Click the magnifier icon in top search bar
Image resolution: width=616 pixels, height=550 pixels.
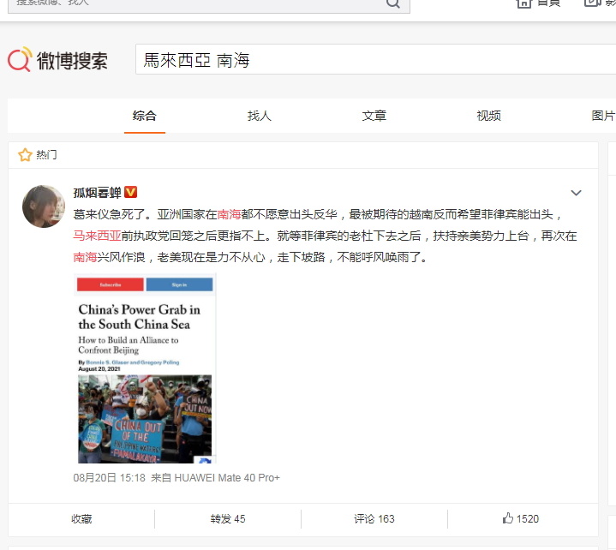coord(393,3)
